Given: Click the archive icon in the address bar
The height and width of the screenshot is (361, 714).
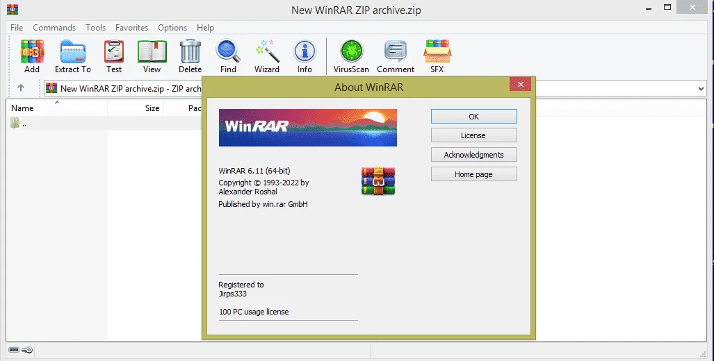Looking at the screenshot, I should point(51,88).
